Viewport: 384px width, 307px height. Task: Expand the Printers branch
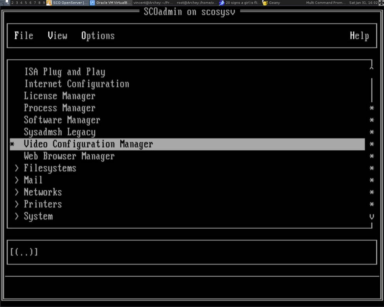coord(42,204)
